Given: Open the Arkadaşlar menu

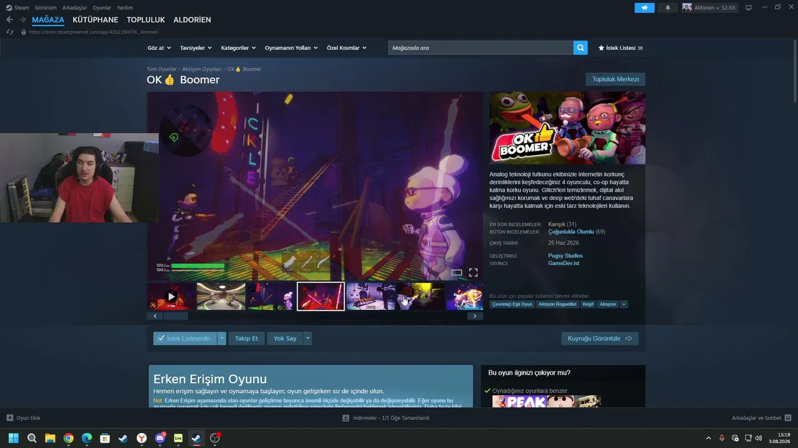Looking at the screenshot, I should (75, 7).
